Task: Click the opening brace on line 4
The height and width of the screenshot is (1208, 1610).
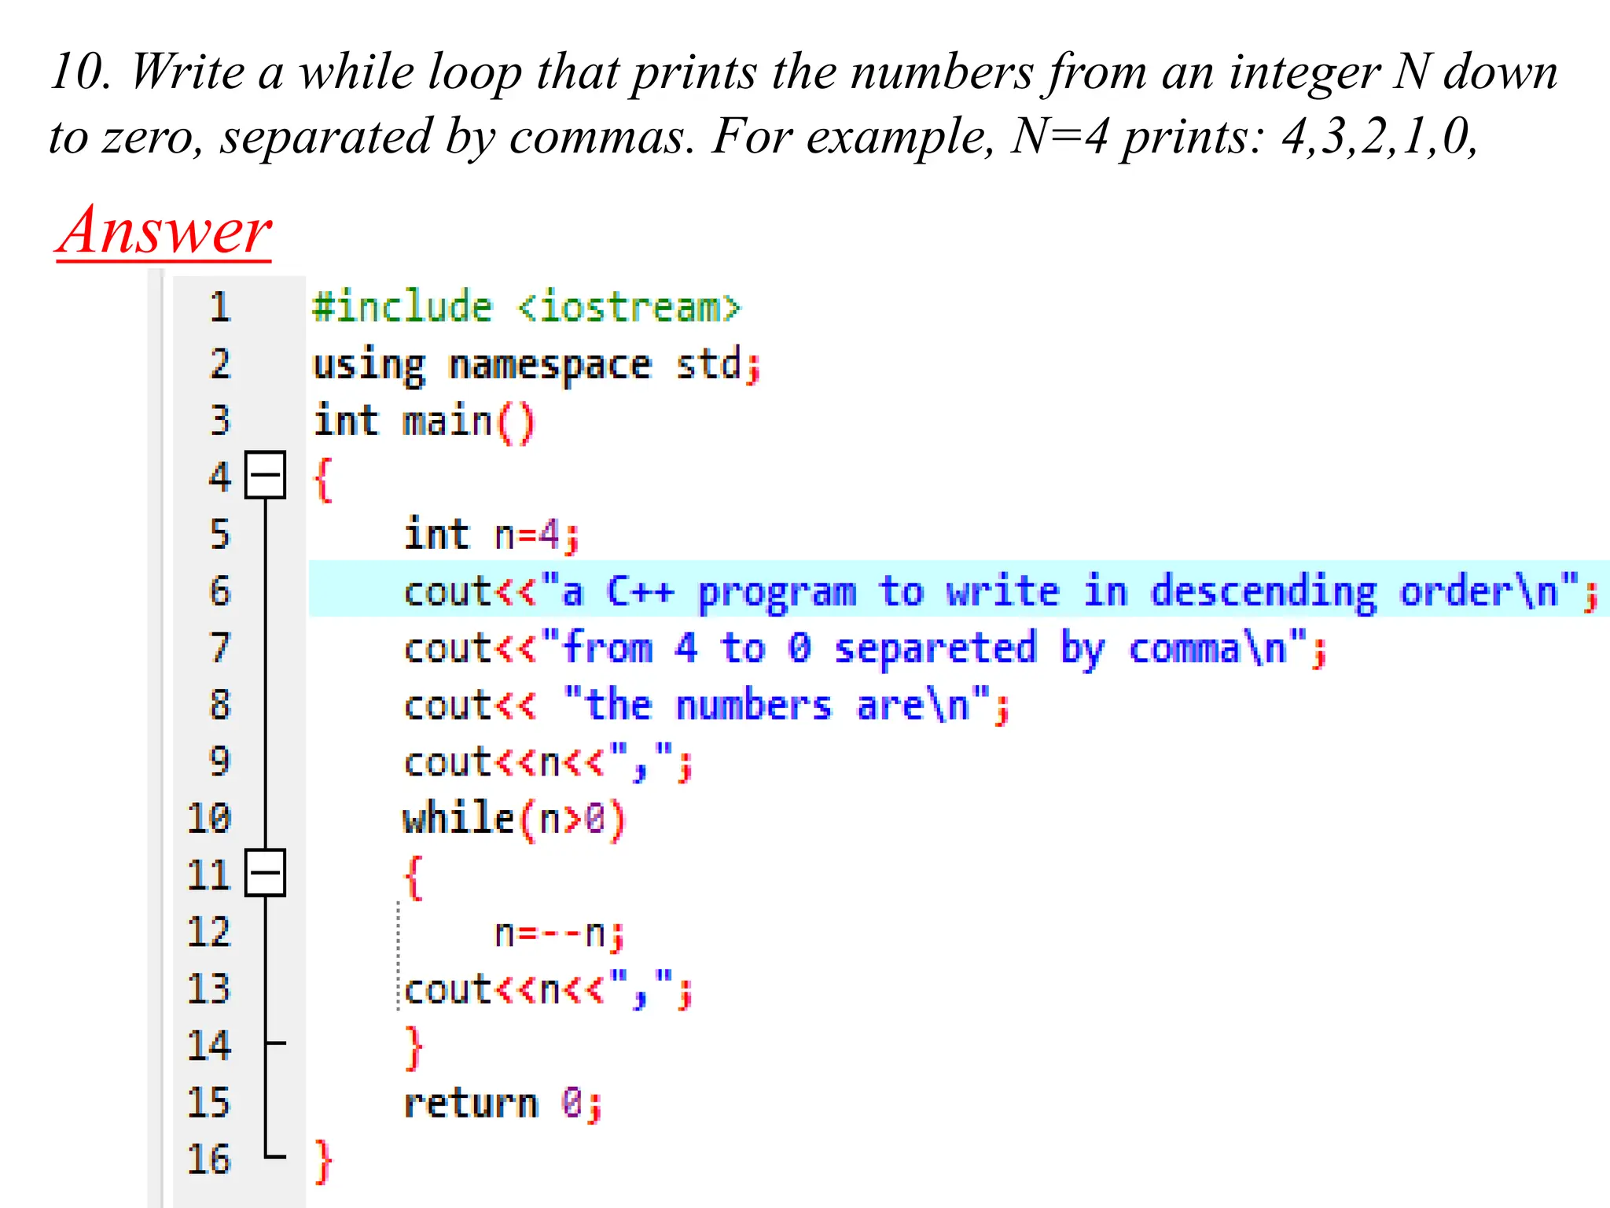Action: pyautogui.click(x=323, y=480)
